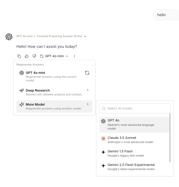Expand the More Model submenu arrow

coord(88,104)
